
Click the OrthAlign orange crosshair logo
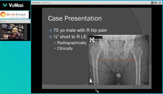coord(3,14)
